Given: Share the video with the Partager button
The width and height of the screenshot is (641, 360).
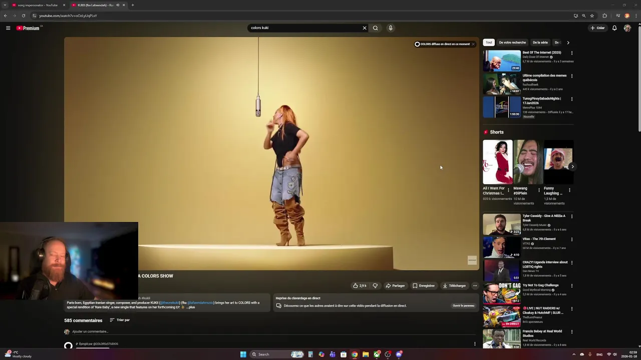Looking at the screenshot, I should [x=395, y=285].
